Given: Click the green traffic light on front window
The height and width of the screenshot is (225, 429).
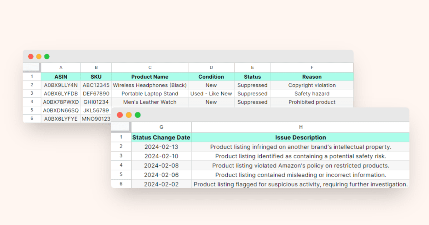Looking at the screenshot, I should [137, 115].
